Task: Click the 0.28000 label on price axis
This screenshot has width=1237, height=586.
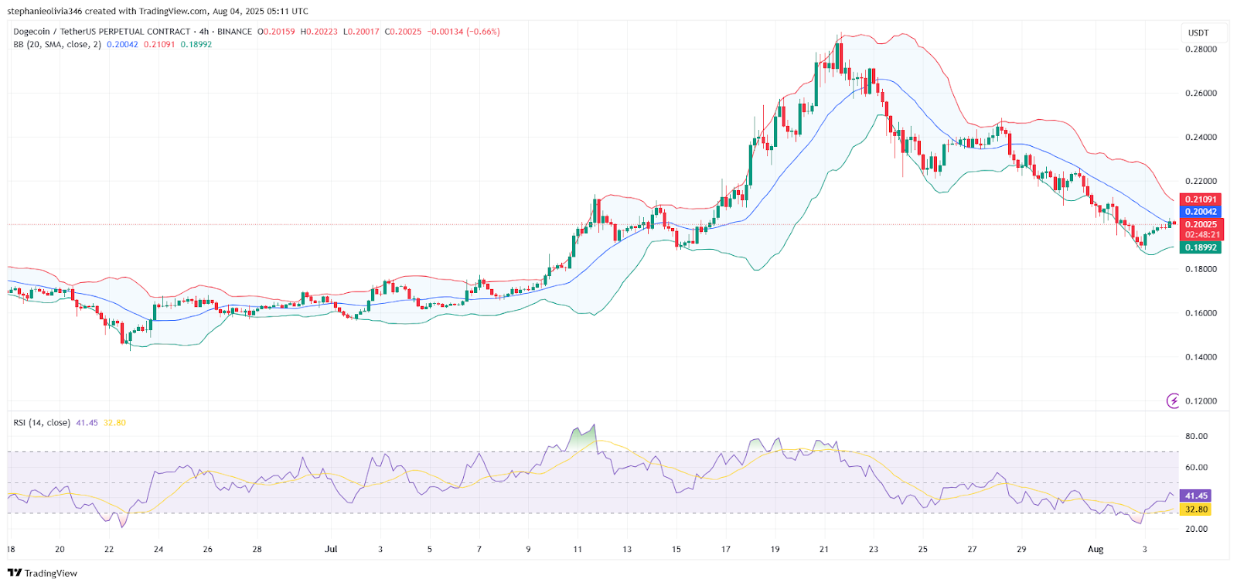Action: click(x=1201, y=49)
